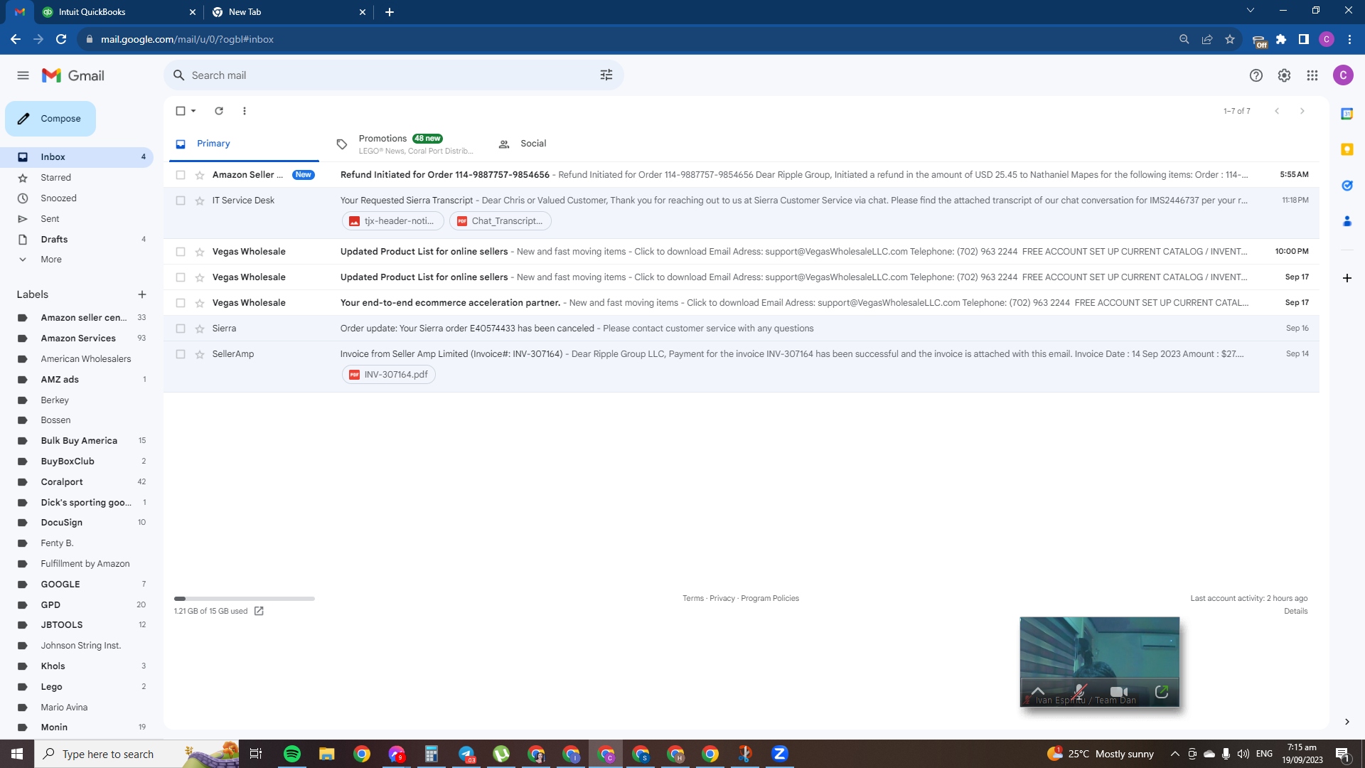Open the Google account avatar menu
Screen dimensions: 1365x768
pyautogui.click(x=1343, y=75)
